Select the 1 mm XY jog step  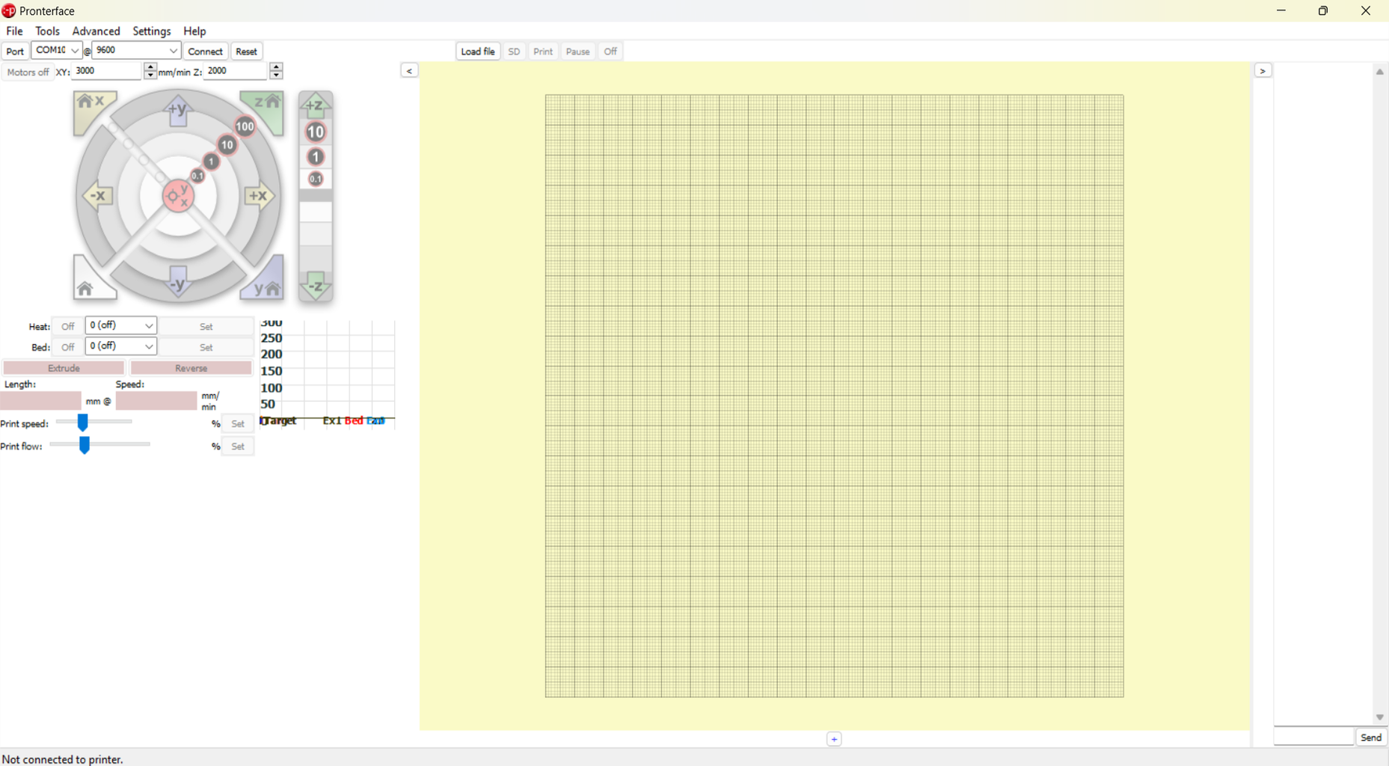pos(212,162)
